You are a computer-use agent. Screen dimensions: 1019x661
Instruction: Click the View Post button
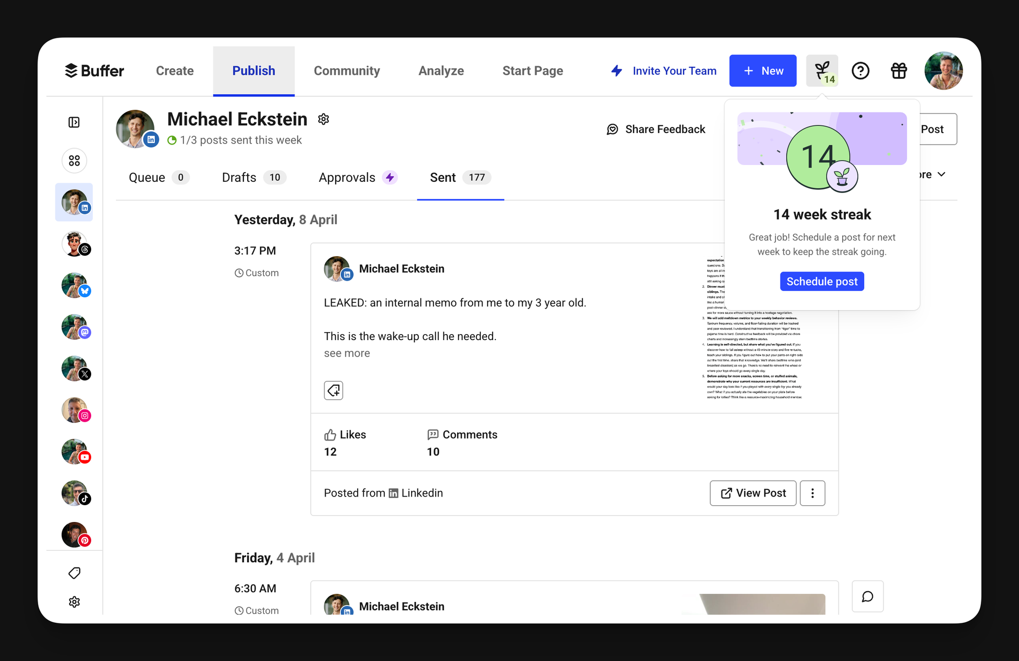click(753, 493)
